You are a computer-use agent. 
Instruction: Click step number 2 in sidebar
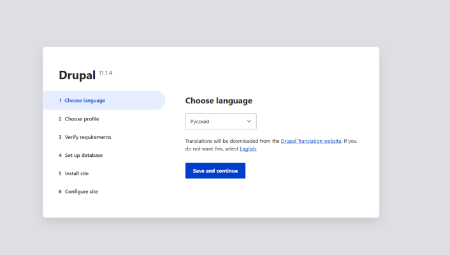point(60,119)
